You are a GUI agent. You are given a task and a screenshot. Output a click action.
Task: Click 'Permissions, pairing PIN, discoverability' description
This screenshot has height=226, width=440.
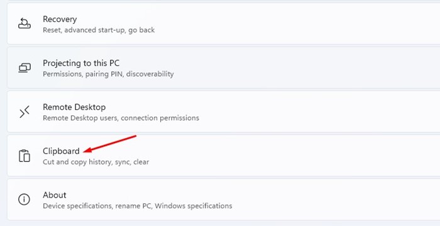click(x=108, y=74)
